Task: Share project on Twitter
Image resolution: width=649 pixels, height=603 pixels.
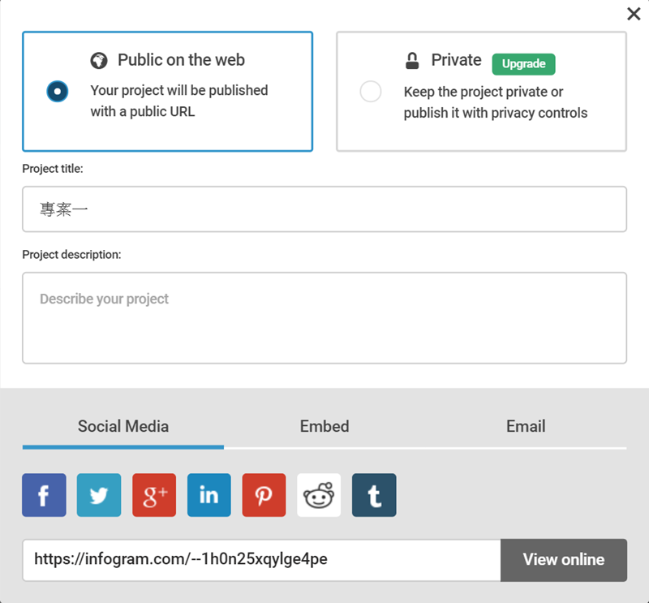Action: 99,495
